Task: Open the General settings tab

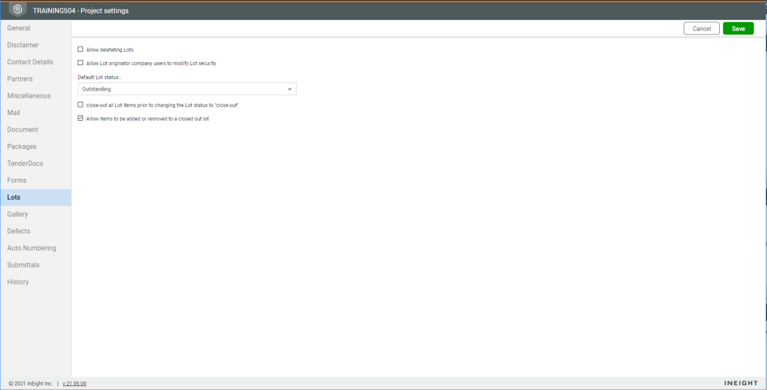Action: click(x=36, y=28)
